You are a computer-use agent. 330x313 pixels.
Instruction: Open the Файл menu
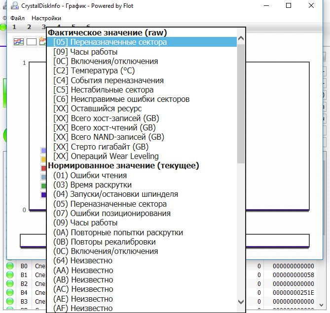[17, 18]
